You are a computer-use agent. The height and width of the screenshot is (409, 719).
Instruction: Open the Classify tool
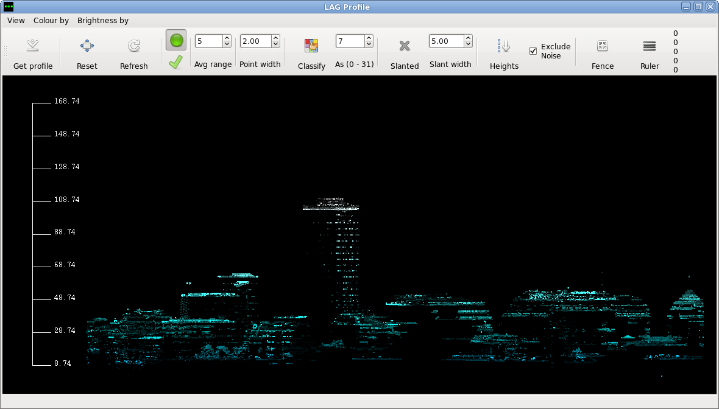pyautogui.click(x=311, y=54)
